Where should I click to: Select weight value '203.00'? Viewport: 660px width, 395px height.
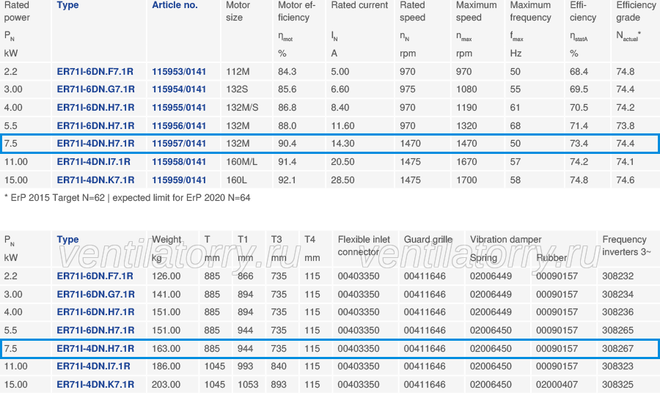coord(166,385)
